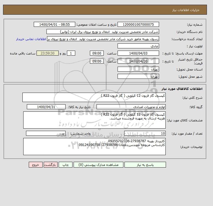This screenshot has height=206, width=213.
Task: Click the public announcement date field 1400/04/01 - 08:55
Action: tap(54, 24)
